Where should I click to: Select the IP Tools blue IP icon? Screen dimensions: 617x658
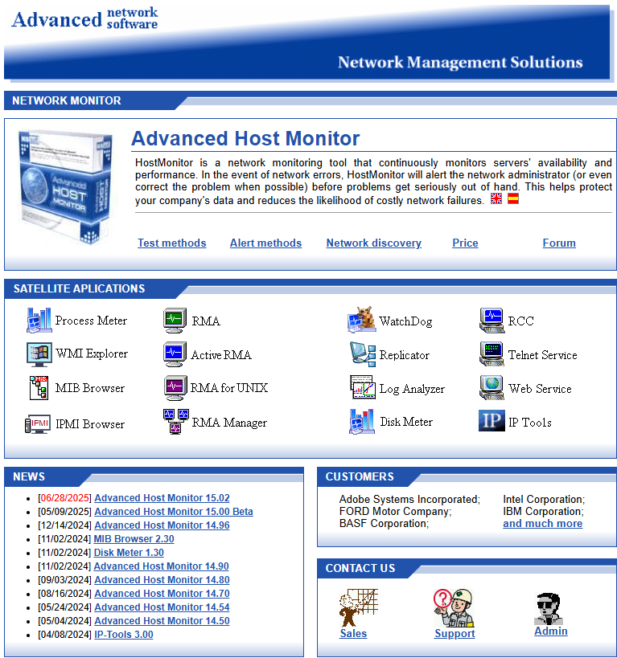pyautogui.click(x=492, y=420)
